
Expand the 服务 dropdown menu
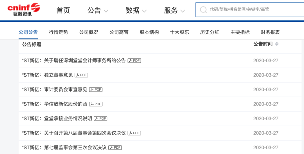tap(174, 11)
